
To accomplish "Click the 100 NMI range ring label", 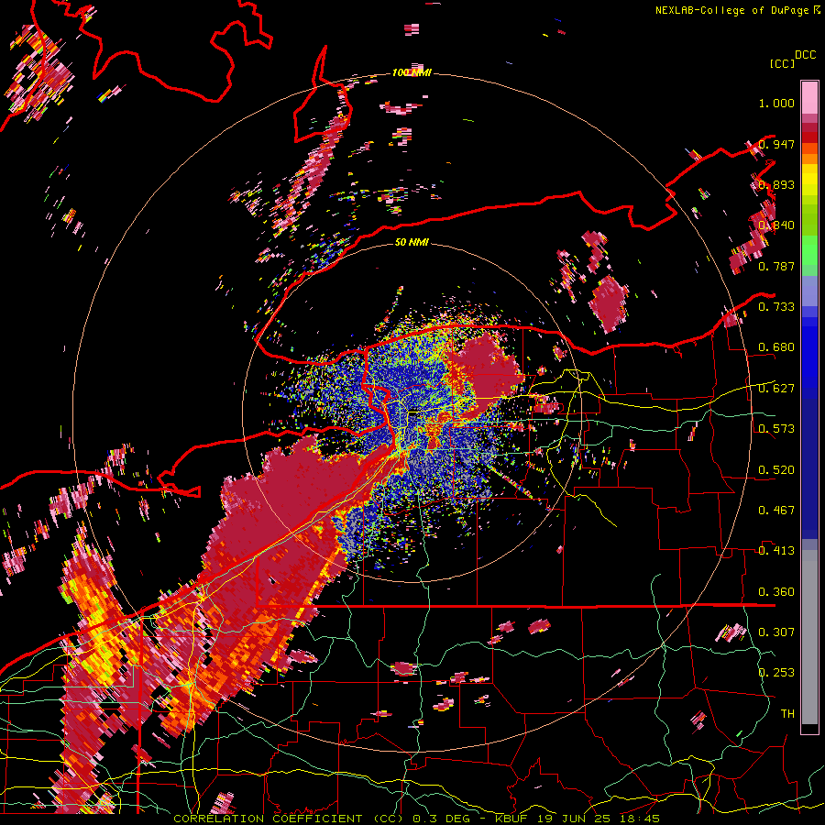I will point(412,72).
